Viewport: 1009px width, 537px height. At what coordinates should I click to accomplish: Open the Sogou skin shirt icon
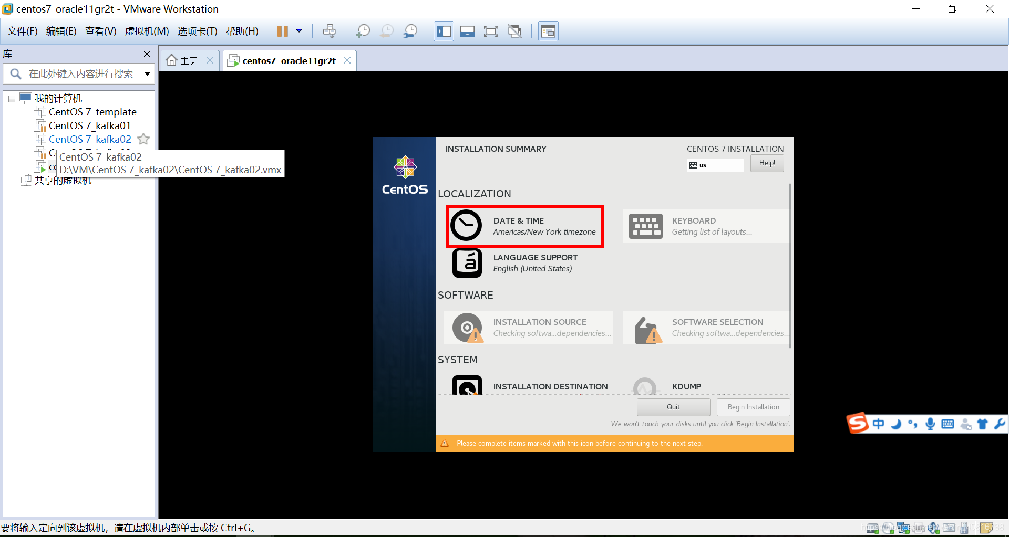pos(983,424)
